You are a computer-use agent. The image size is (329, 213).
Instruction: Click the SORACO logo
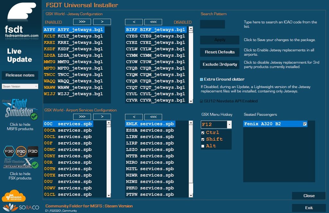click(x=21, y=207)
